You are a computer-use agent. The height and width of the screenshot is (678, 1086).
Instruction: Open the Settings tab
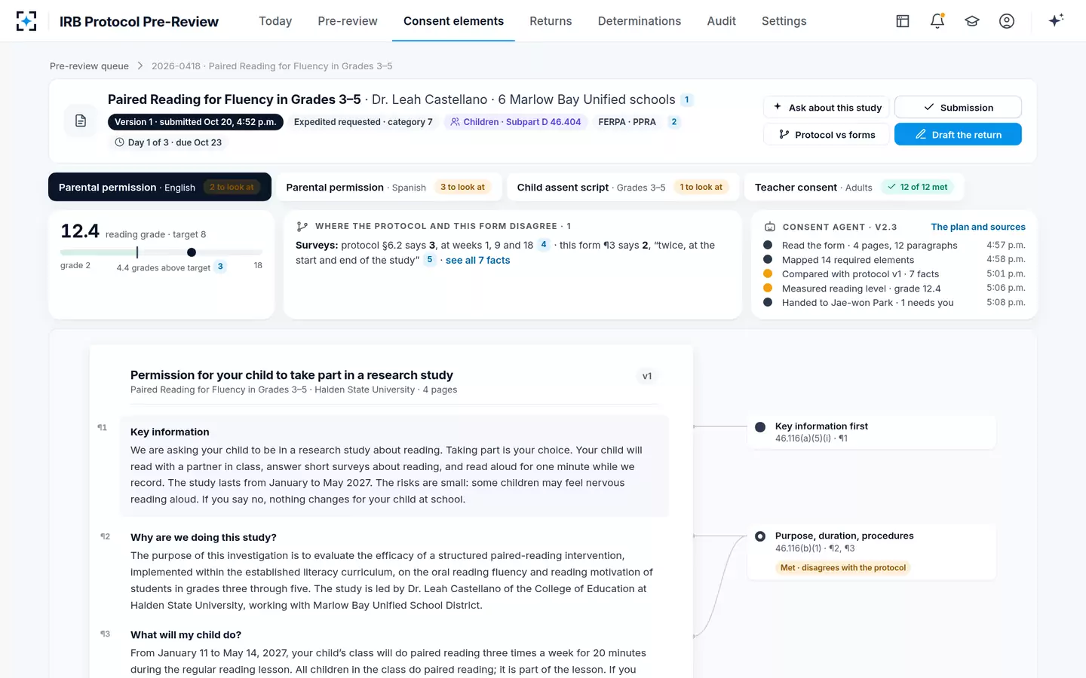[784, 21]
